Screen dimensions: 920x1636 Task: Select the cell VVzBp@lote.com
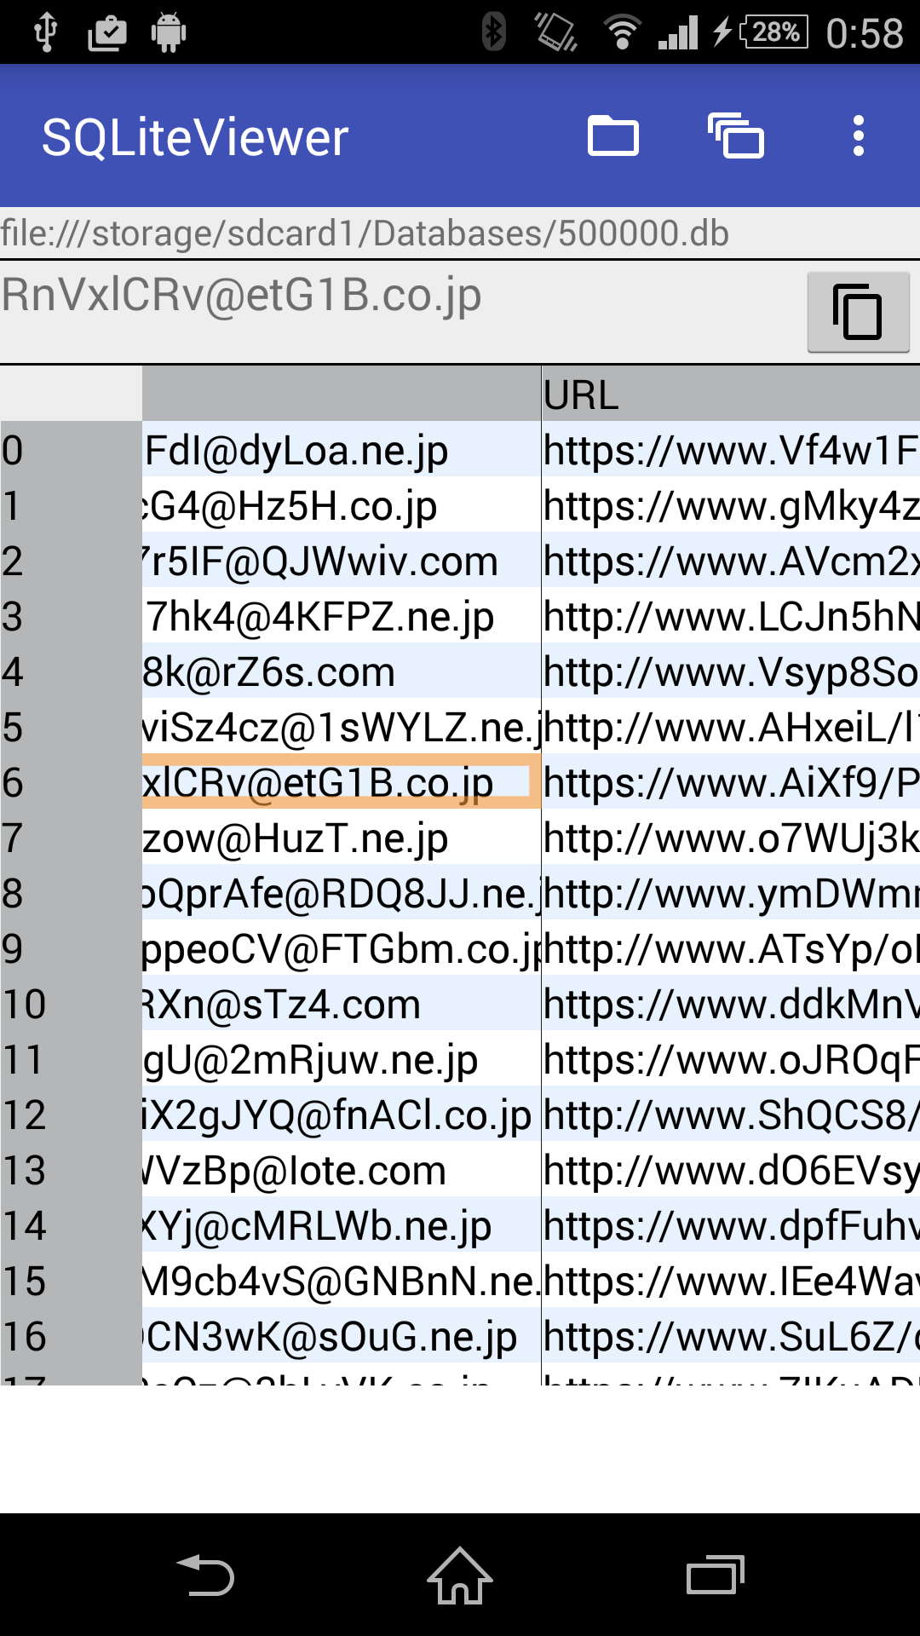pyautogui.click(x=341, y=1170)
